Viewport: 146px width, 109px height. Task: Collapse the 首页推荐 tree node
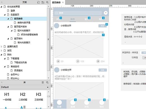click(8, 19)
